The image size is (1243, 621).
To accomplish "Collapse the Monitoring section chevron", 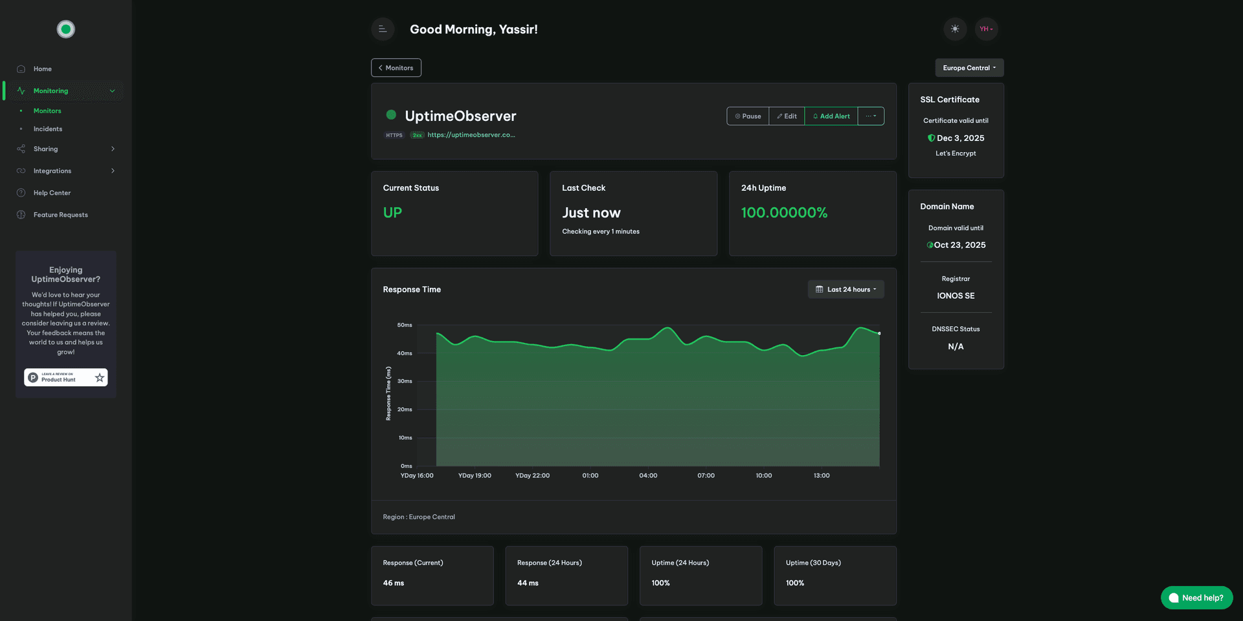I will pyautogui.click(x=112, y=91).
